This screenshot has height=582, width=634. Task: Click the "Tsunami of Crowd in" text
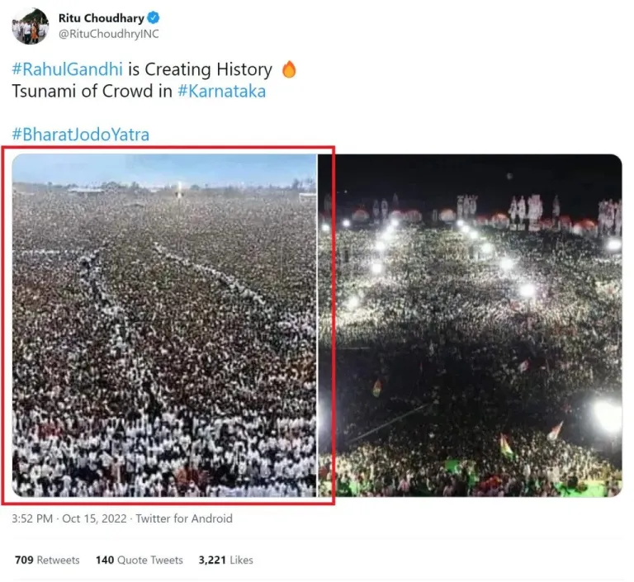tap(92, 92)
